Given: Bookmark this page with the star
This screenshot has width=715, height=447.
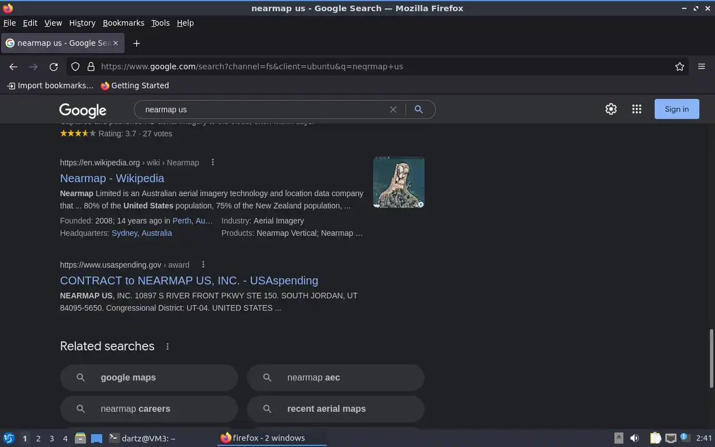Looking at the screenshot, I should pos(680,66).
